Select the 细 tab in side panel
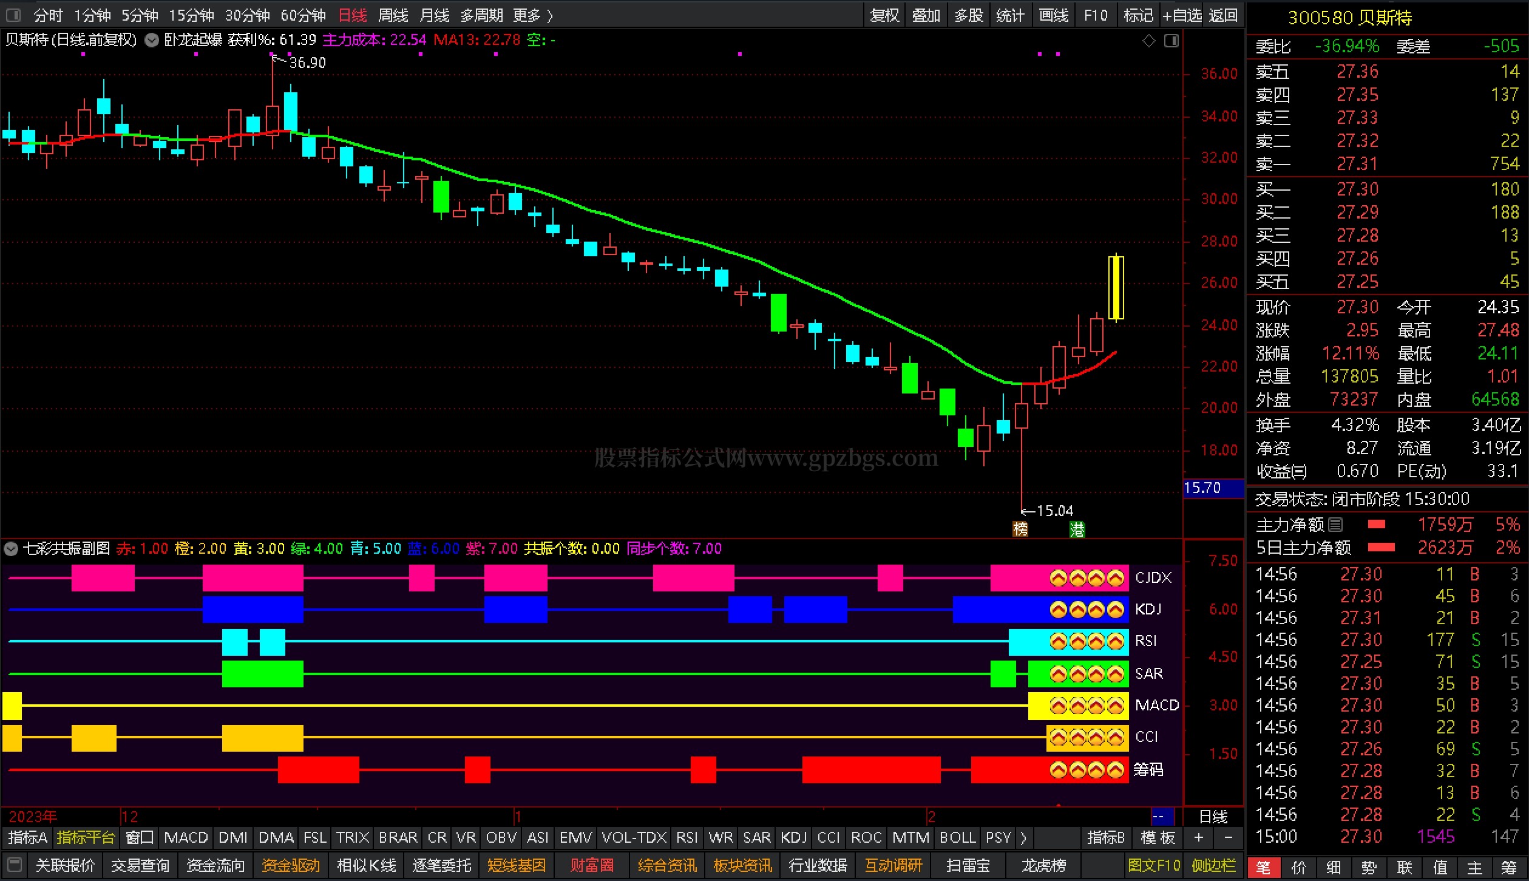1529x881 pixels. coord(1334,868)
